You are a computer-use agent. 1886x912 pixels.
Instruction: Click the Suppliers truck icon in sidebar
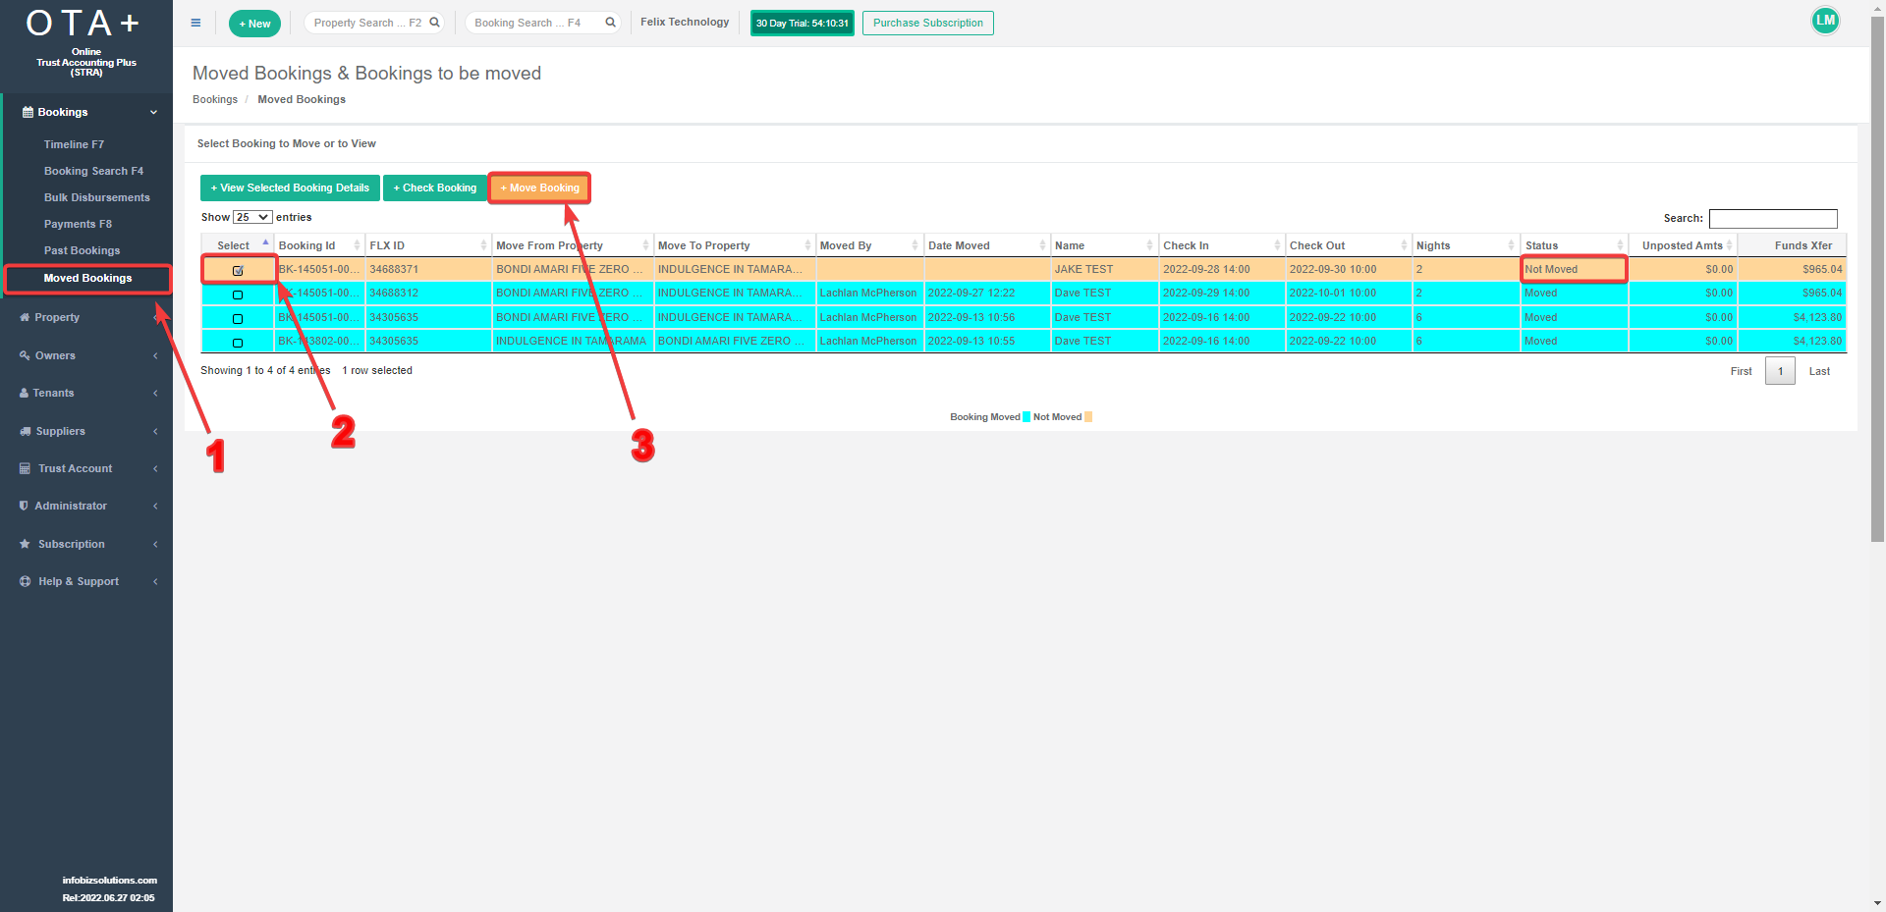click(25, 431)
